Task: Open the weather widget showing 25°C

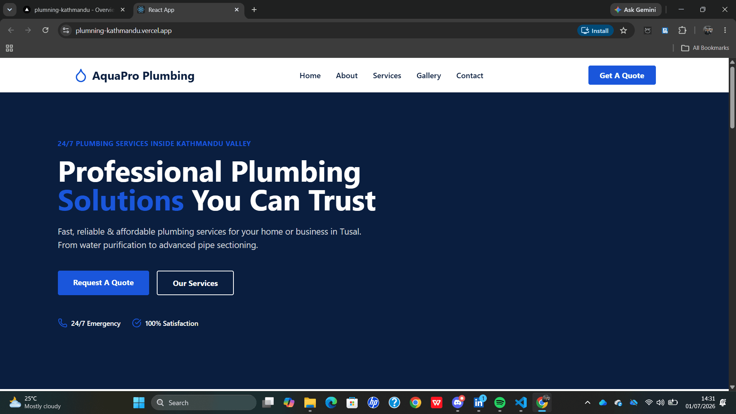Action: pos(35,402)
